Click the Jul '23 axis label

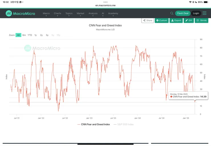[x=113, y=118]
